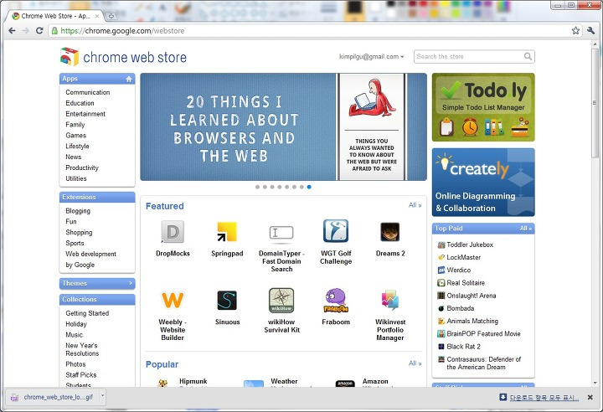
Task: Click the Wordico icon in Top Paid
Action: pyautogui.click(x=441, y=270)
